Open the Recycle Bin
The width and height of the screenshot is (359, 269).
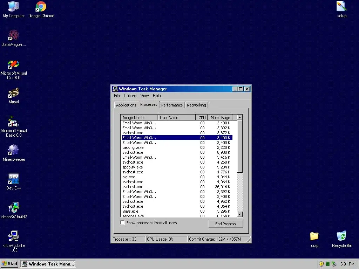click(x=342, y=240)
